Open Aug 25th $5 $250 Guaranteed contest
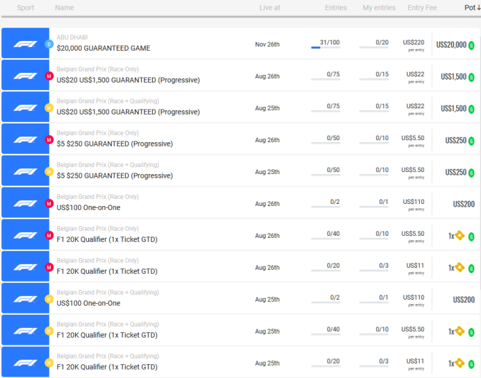 [x=115, y=175]
